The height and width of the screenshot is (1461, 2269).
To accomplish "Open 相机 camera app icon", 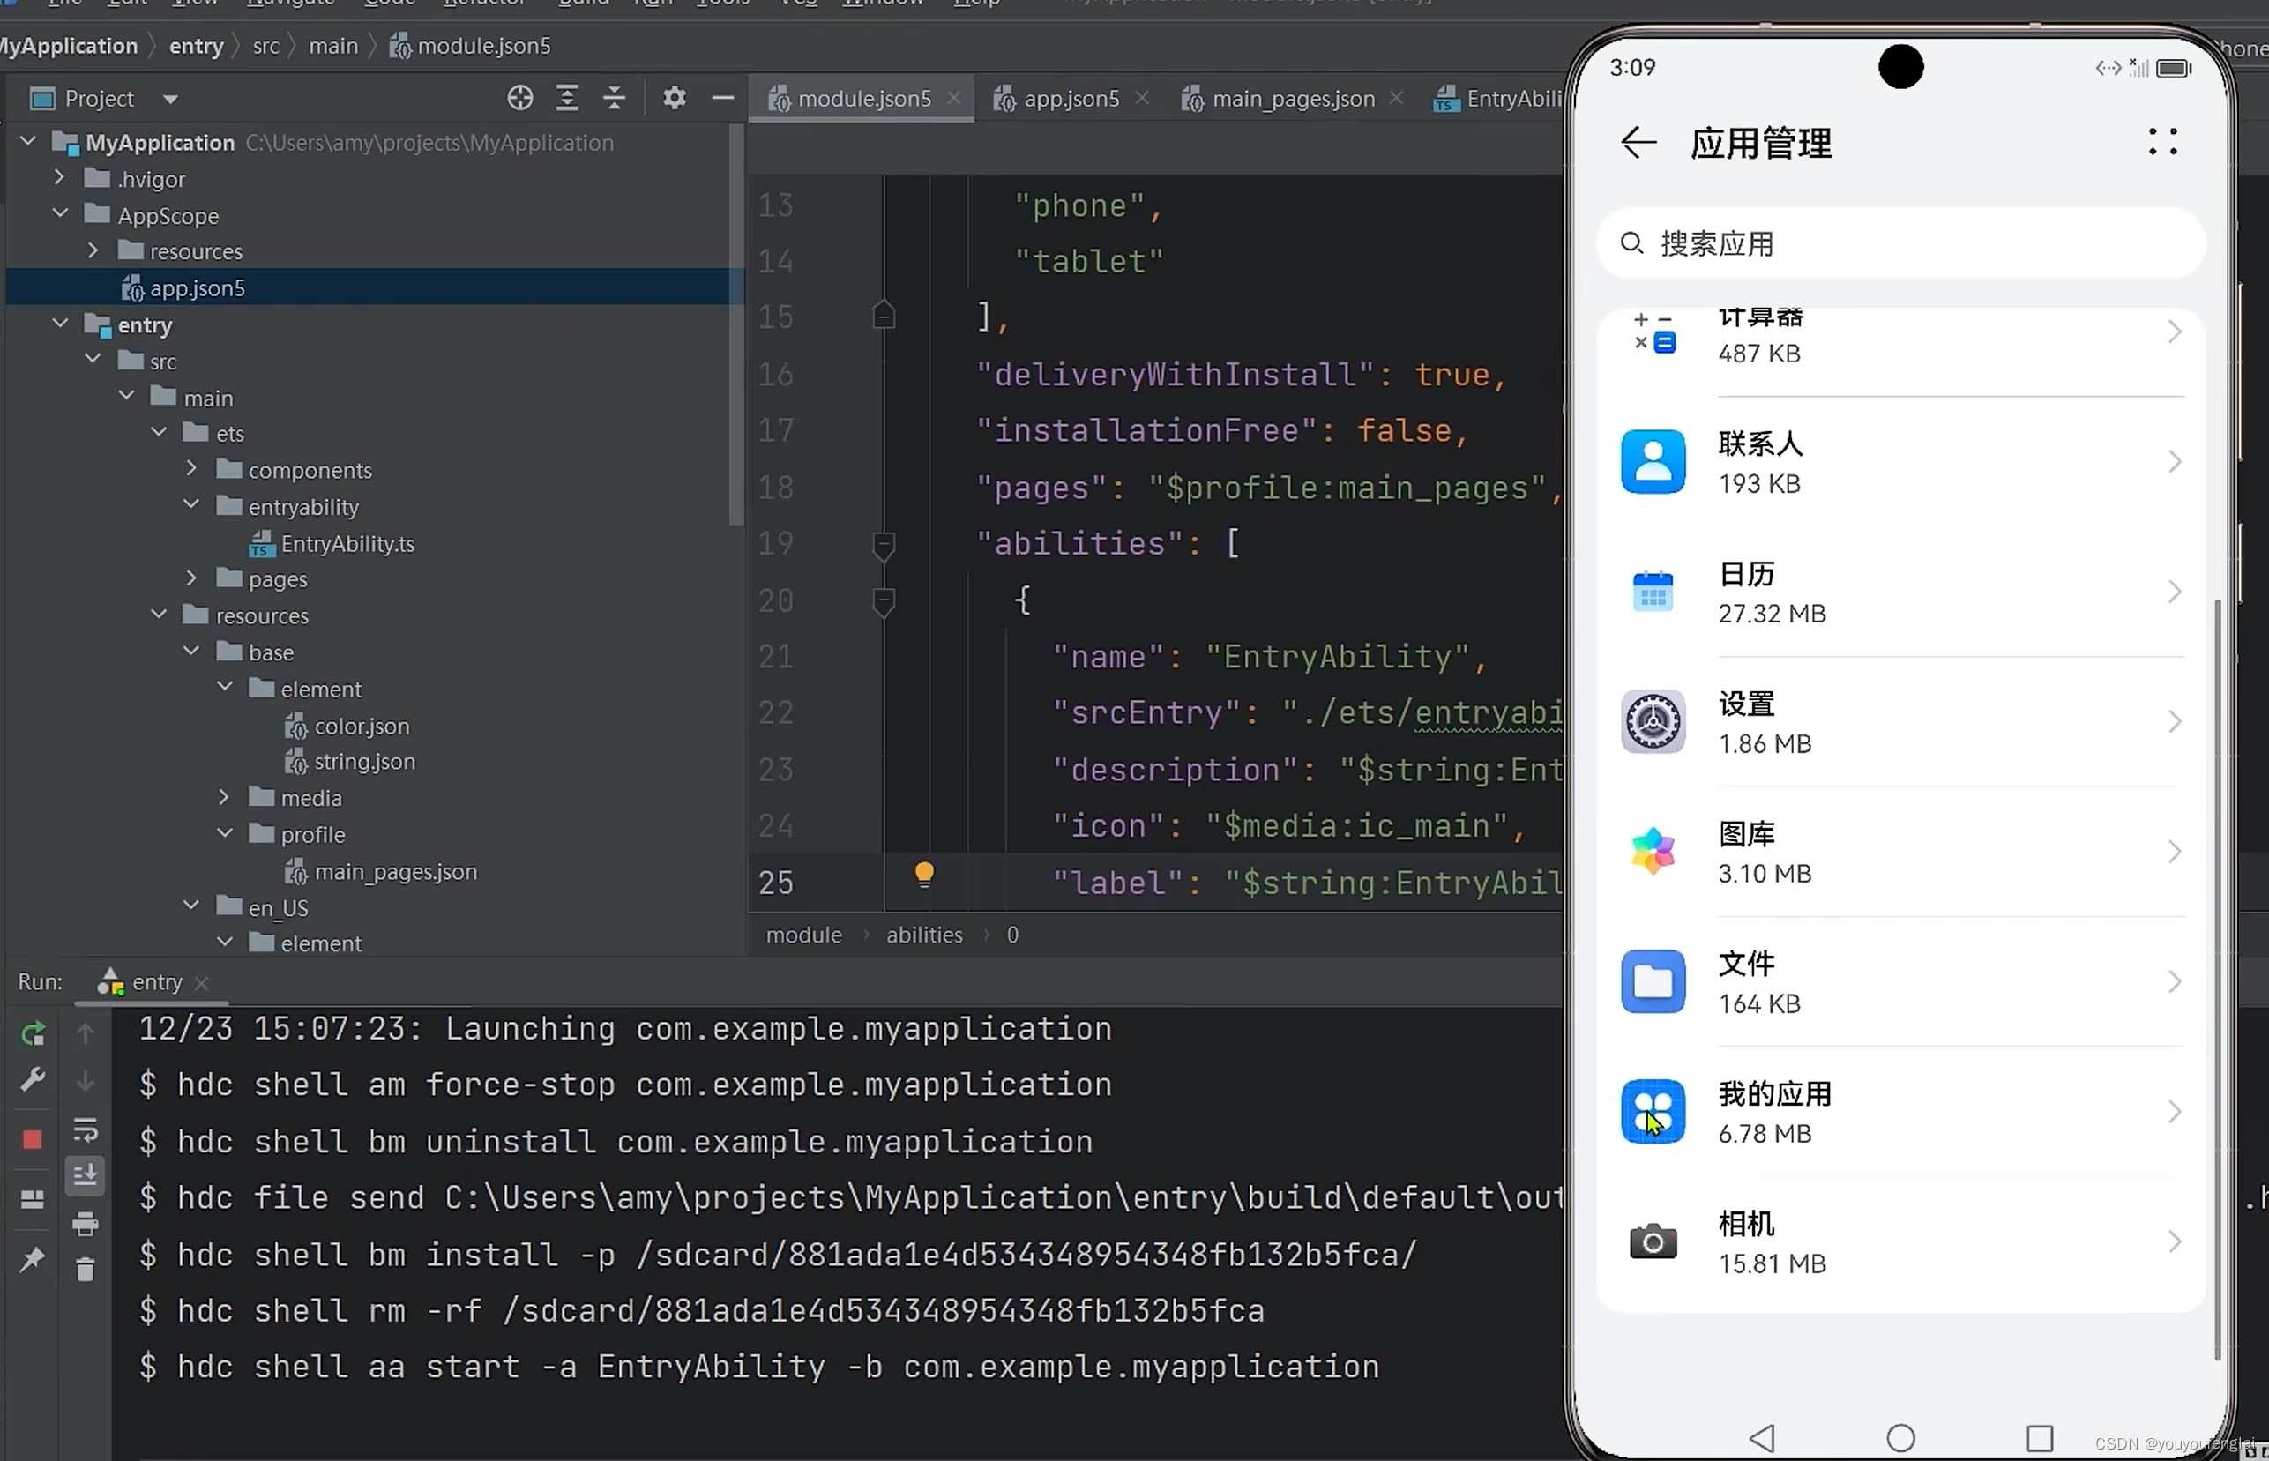I will (x=1653, y=1241).
